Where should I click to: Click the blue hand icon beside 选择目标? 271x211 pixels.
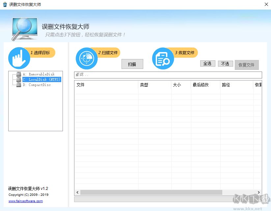click(19, 58)
